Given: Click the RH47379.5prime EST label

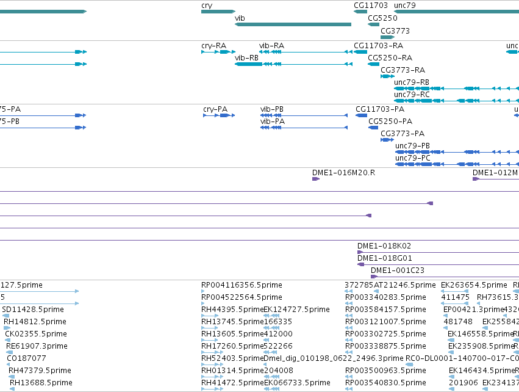Looking at the screenshot, I should tap(40, 371).
